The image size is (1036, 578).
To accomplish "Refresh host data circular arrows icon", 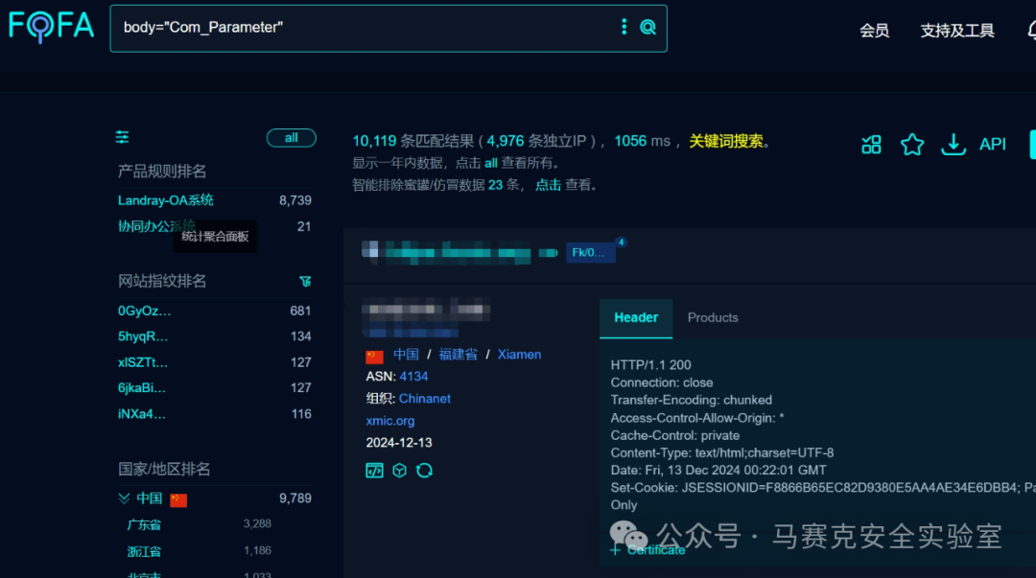I will [424, 471].
